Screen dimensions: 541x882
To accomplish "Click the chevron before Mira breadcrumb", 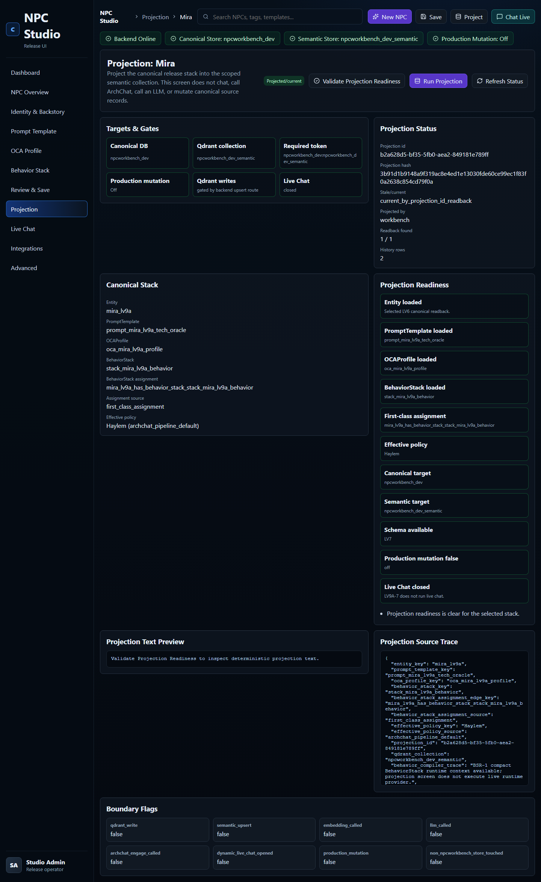I will coord(174,17).
